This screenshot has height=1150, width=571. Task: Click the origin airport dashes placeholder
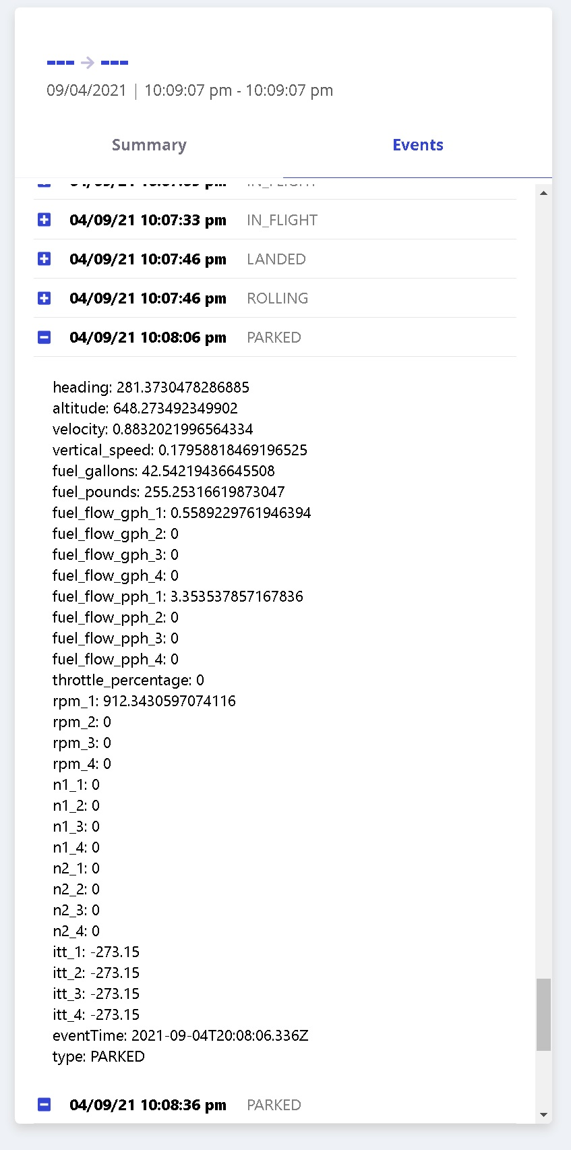coord(61,63)
